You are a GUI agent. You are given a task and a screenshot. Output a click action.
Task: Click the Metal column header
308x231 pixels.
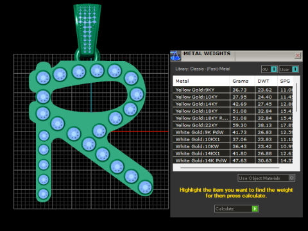coord(201,81)
